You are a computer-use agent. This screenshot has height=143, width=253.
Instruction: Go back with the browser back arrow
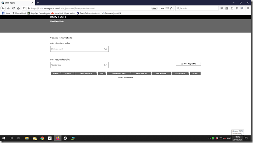pyautogui.click(x=3, y=8)
